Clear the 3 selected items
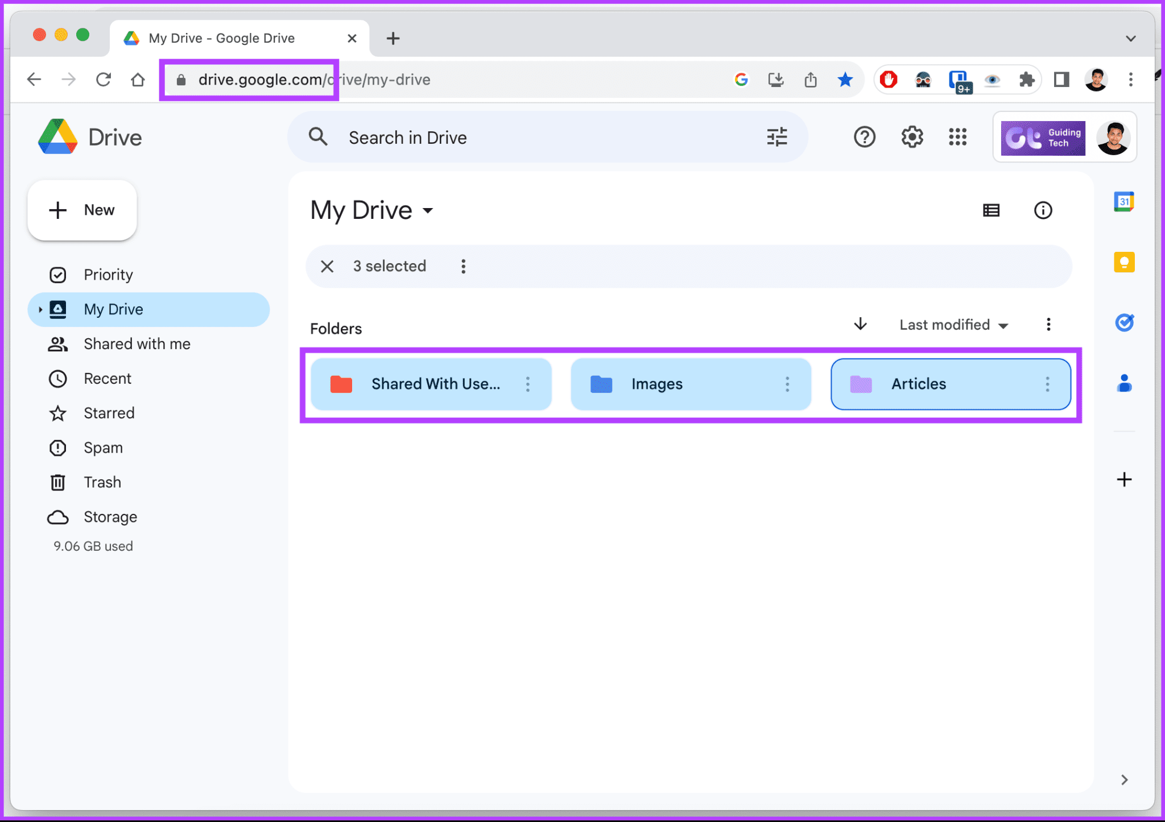The height and width of the screenshot is (822, 1165). tap(327, 266)
